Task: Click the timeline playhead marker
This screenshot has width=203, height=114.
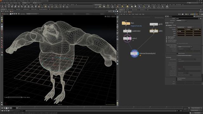Action: point(20,107)
